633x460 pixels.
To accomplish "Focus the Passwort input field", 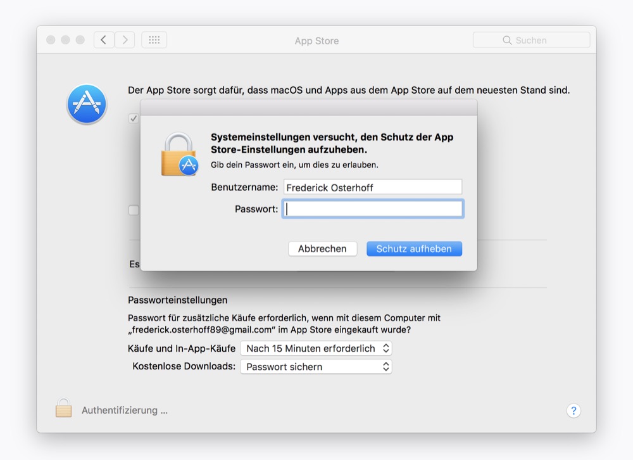I will tap(373, 209).
